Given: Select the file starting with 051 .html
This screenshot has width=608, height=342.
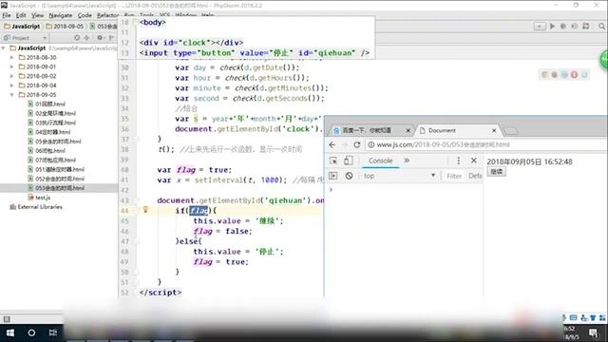Looking at the screenshot, I should pyautogui.click(x=56, y=169).
